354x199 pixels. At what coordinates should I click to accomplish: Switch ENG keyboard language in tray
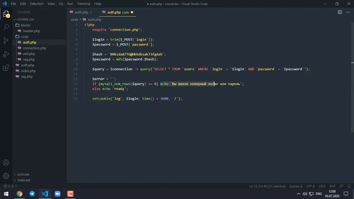319,194
